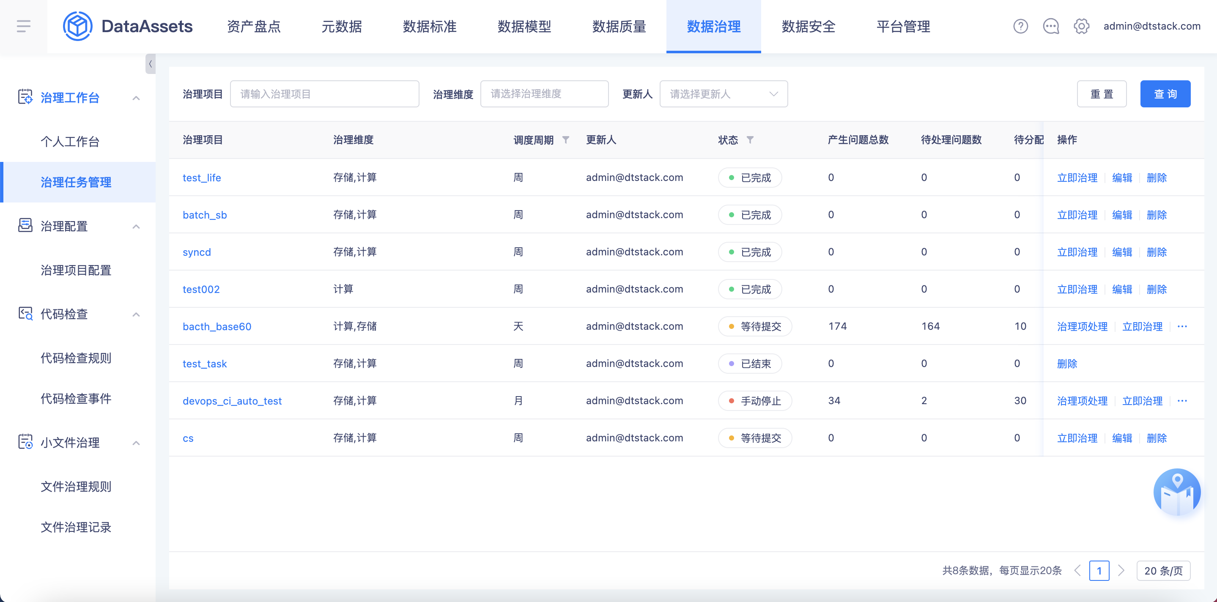The image size is (1217, 602).
Task: Collapse the 代码检查 menu group
Action: [136, 314]
